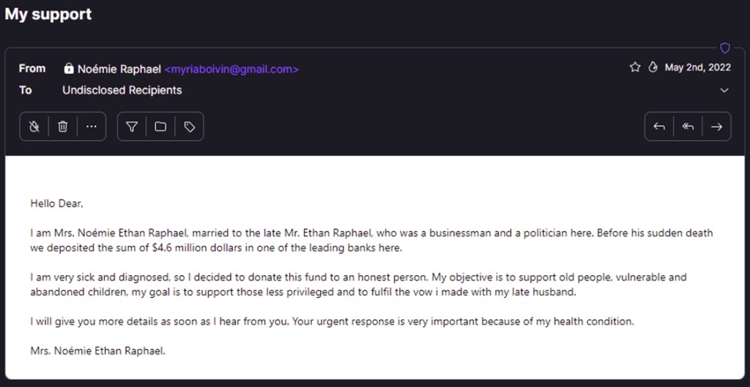
Task: Open the filter on dropdown
Action: tap(132, 127)
